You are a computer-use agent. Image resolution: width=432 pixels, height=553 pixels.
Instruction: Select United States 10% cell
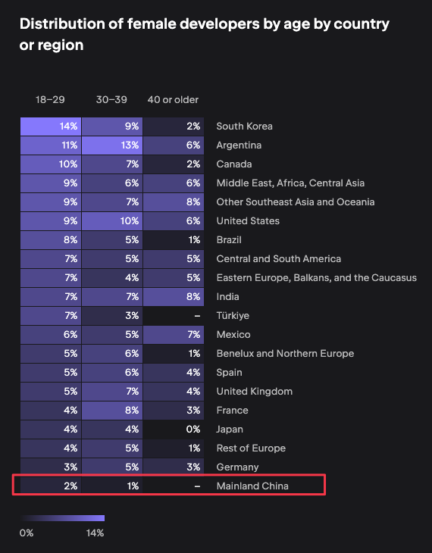(112, 221)
